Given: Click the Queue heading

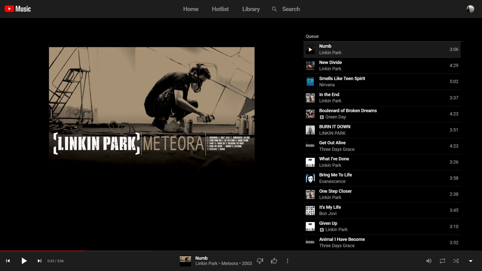Looking at the screenshot, I should click(x=312, y=36).
